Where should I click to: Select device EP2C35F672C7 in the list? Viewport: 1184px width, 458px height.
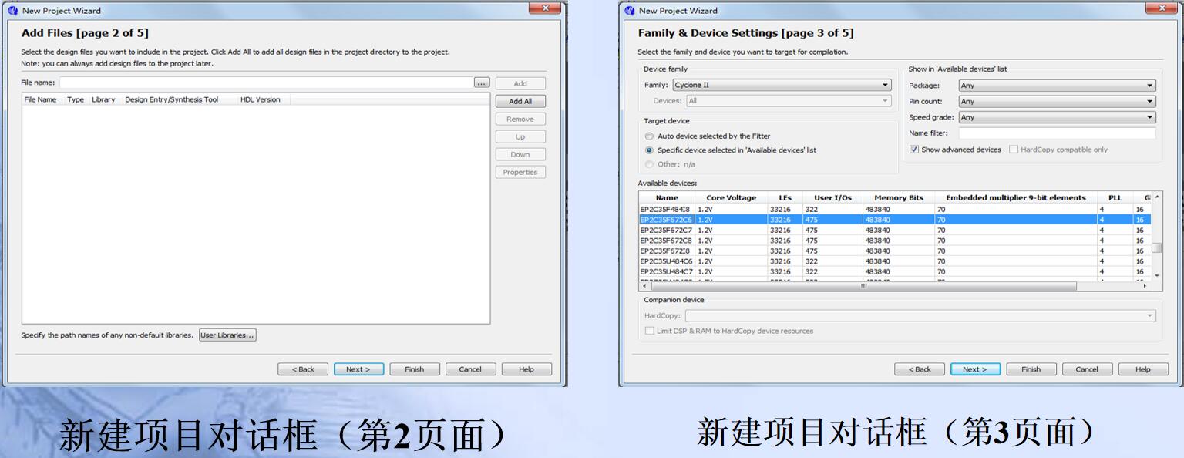tap(668, 228)
